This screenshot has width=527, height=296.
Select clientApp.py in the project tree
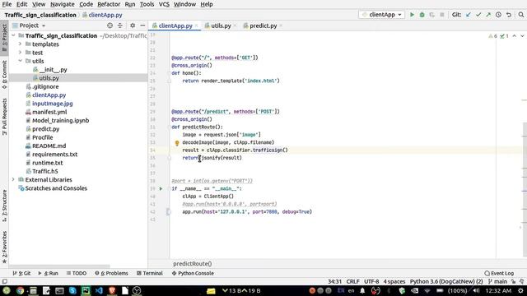coord(49,95)
